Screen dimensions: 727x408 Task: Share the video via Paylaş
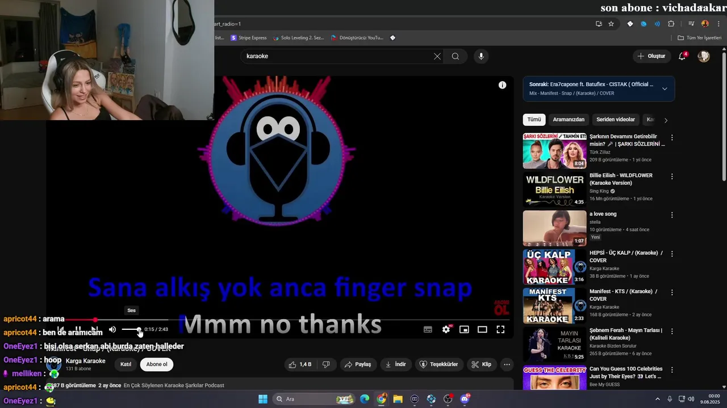coord(358,364)
